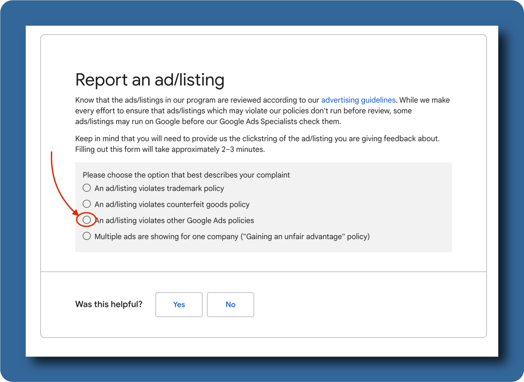
Task: Click the Yes helpful button
Action: pyautogui.click(x=179, y=304)
